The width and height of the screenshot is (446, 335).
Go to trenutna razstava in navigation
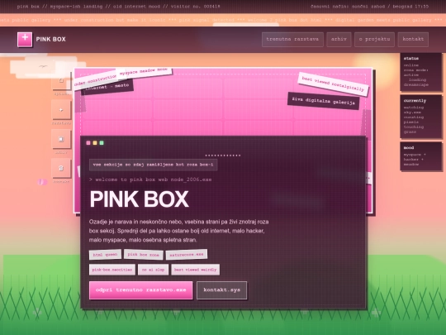pyautogui.click(x=292, y=40)
